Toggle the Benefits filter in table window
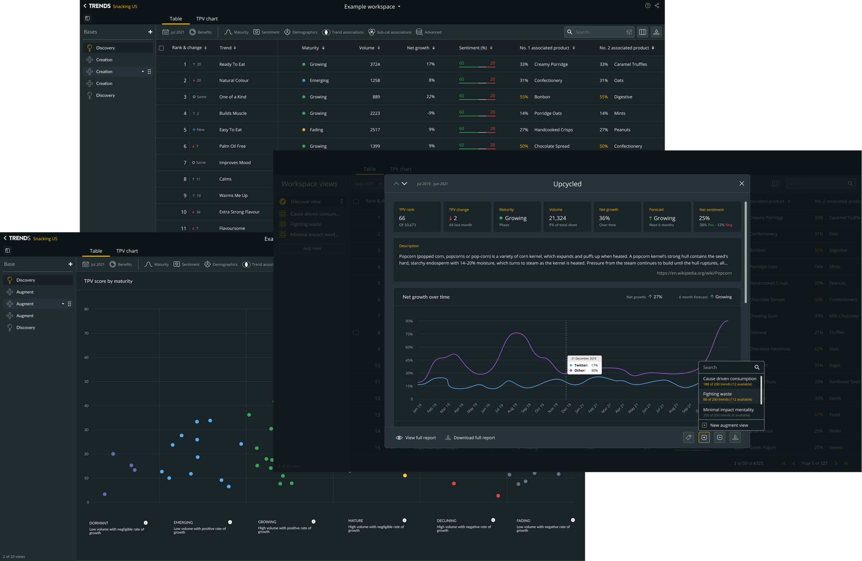862x561 pixels. (201, 32)
